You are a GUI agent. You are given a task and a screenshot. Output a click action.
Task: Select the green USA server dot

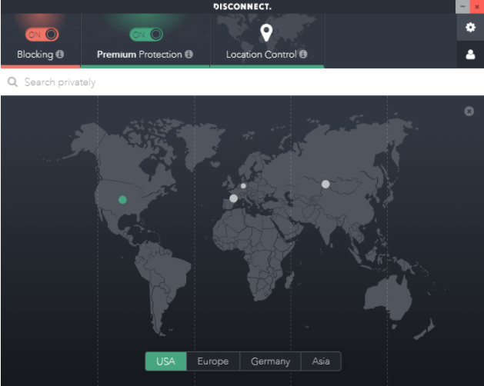coord(122,200)
